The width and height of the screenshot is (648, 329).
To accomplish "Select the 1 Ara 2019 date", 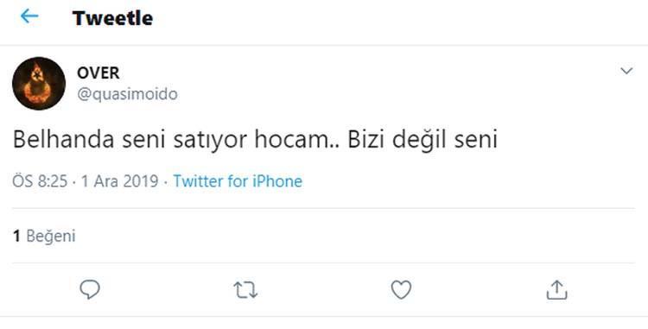I will pyautogui.click(x=120, y=181).
